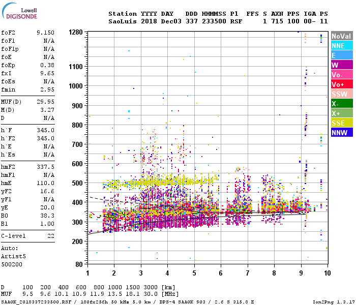Click the 10 MHz frequency axis label
Screen dimensions: 356x305
coord(327,273)
